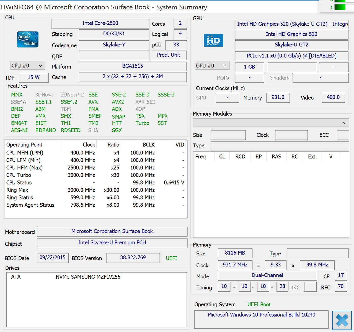Click the RDSEED feature label
Screen dimensions: 354x332
coord(71,130)
